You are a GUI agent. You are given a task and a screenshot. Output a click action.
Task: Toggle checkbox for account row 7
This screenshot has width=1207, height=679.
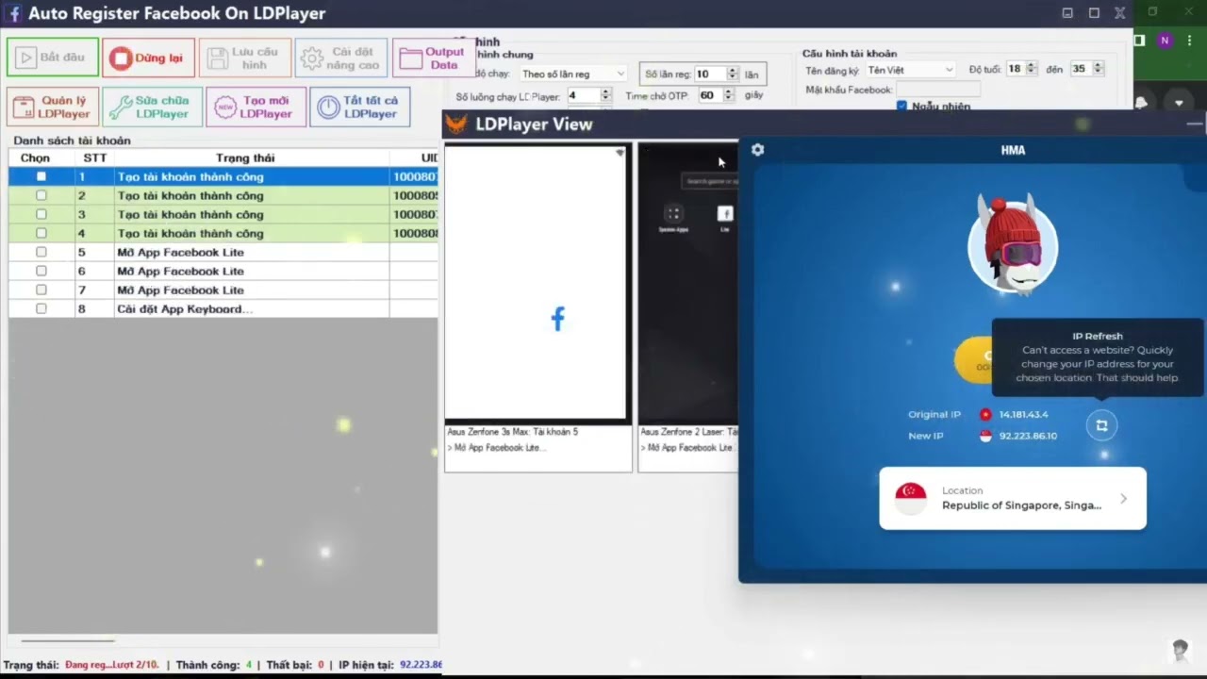coord(41,290)
